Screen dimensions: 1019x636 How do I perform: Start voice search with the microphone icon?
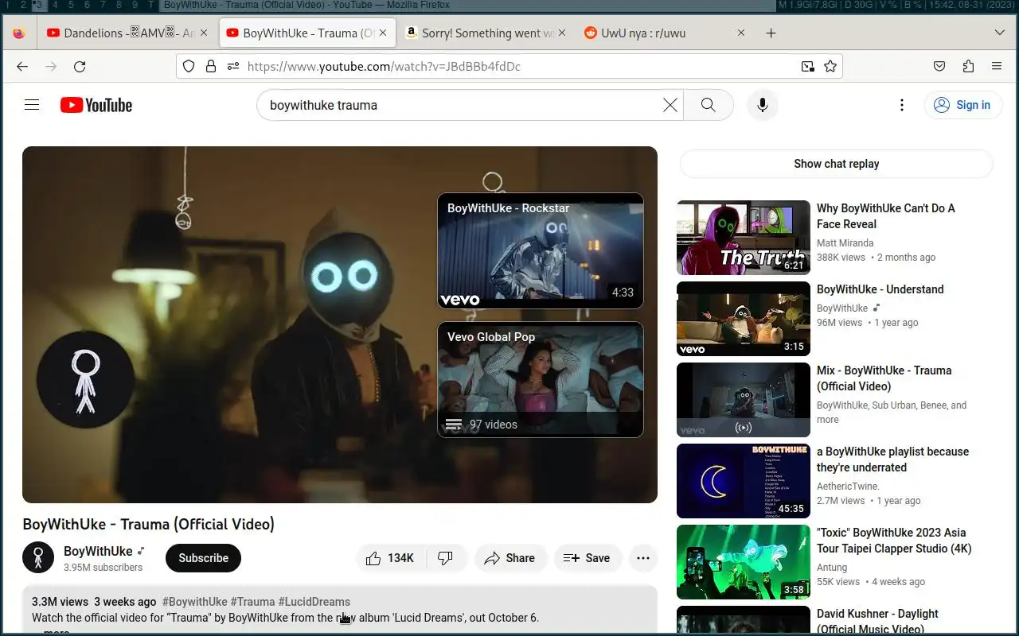pos(763,105)
